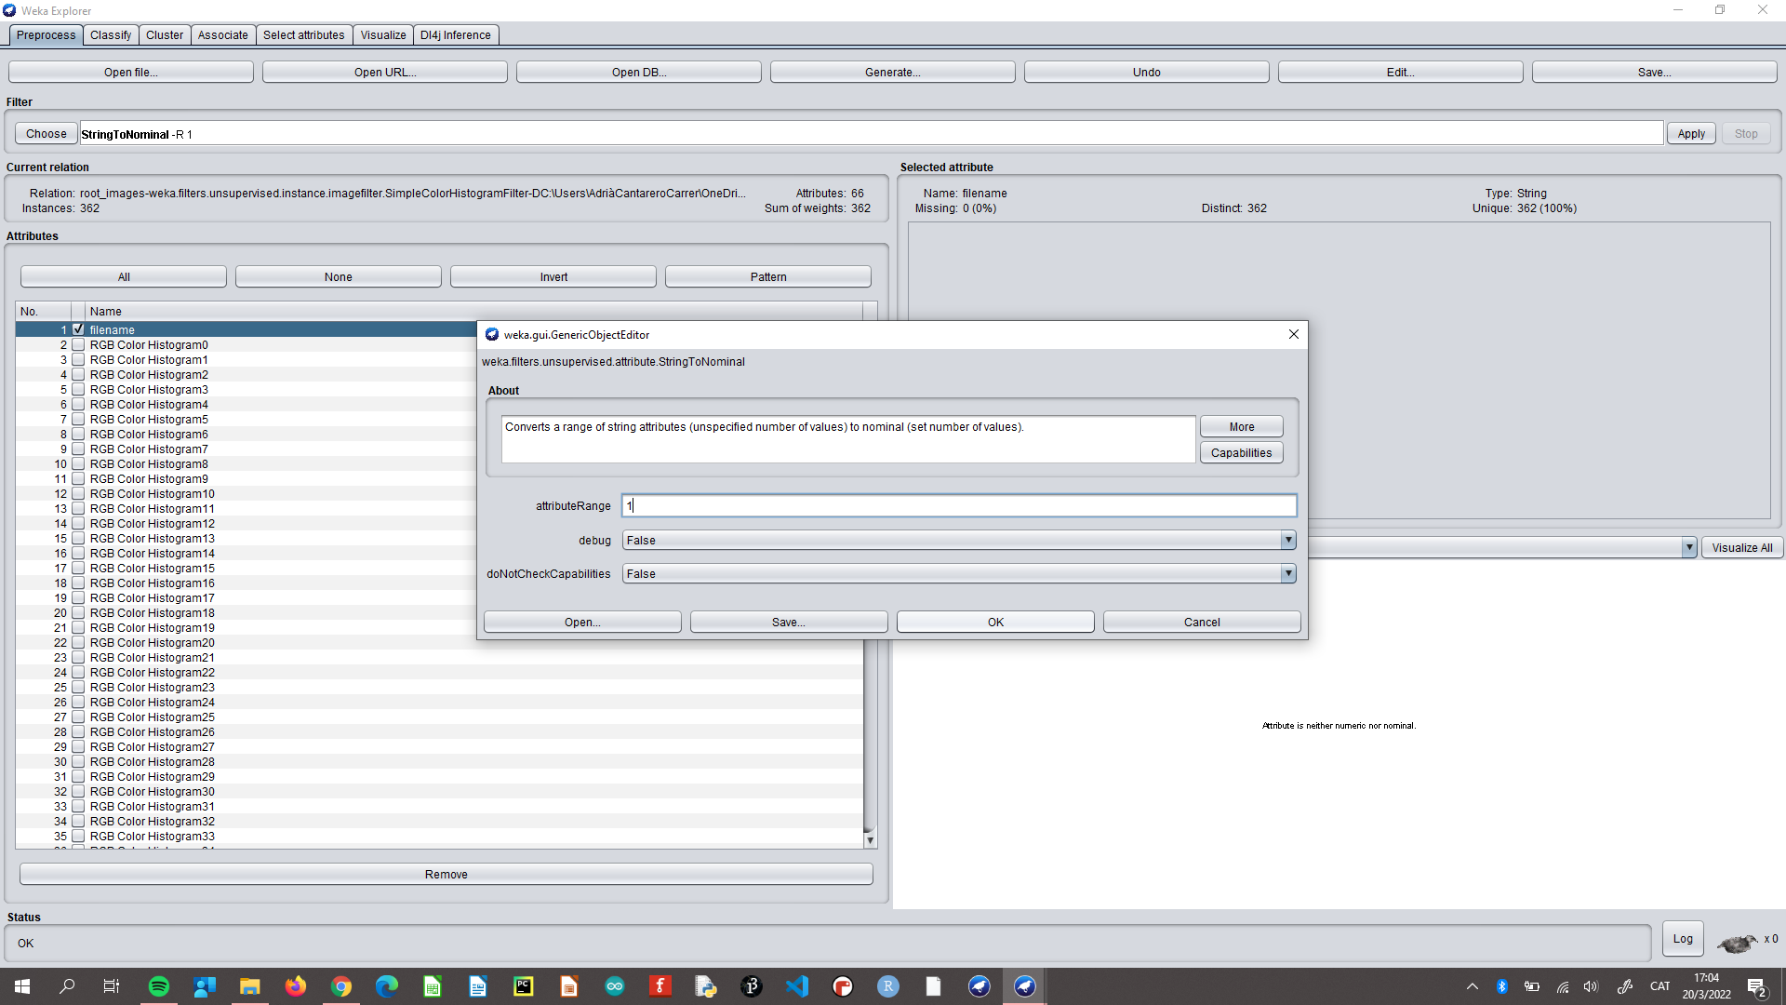Screen dimensions: 1786x1005
Task: Open class dropdown beside Visualize All
Action: [1688, 547]
